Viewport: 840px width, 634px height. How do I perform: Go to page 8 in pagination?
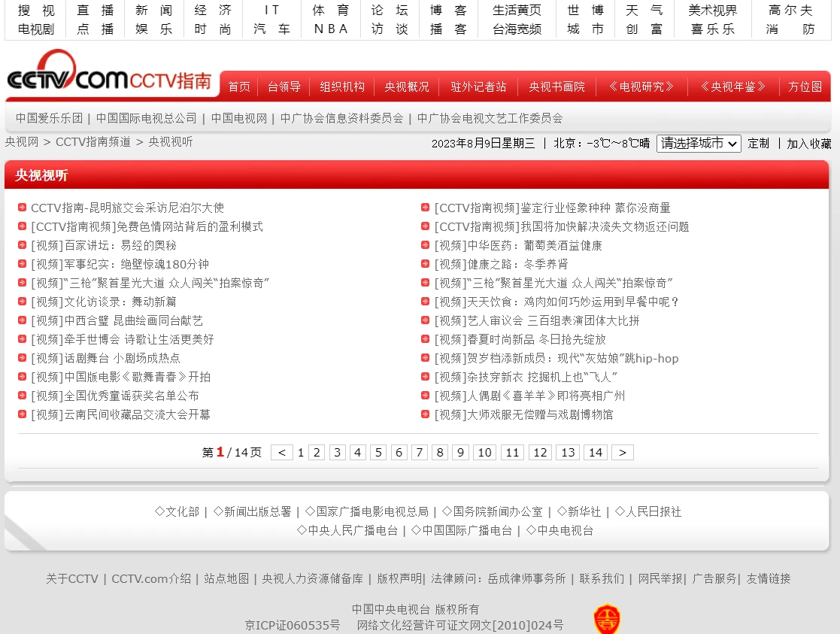[x=440, y=452]
